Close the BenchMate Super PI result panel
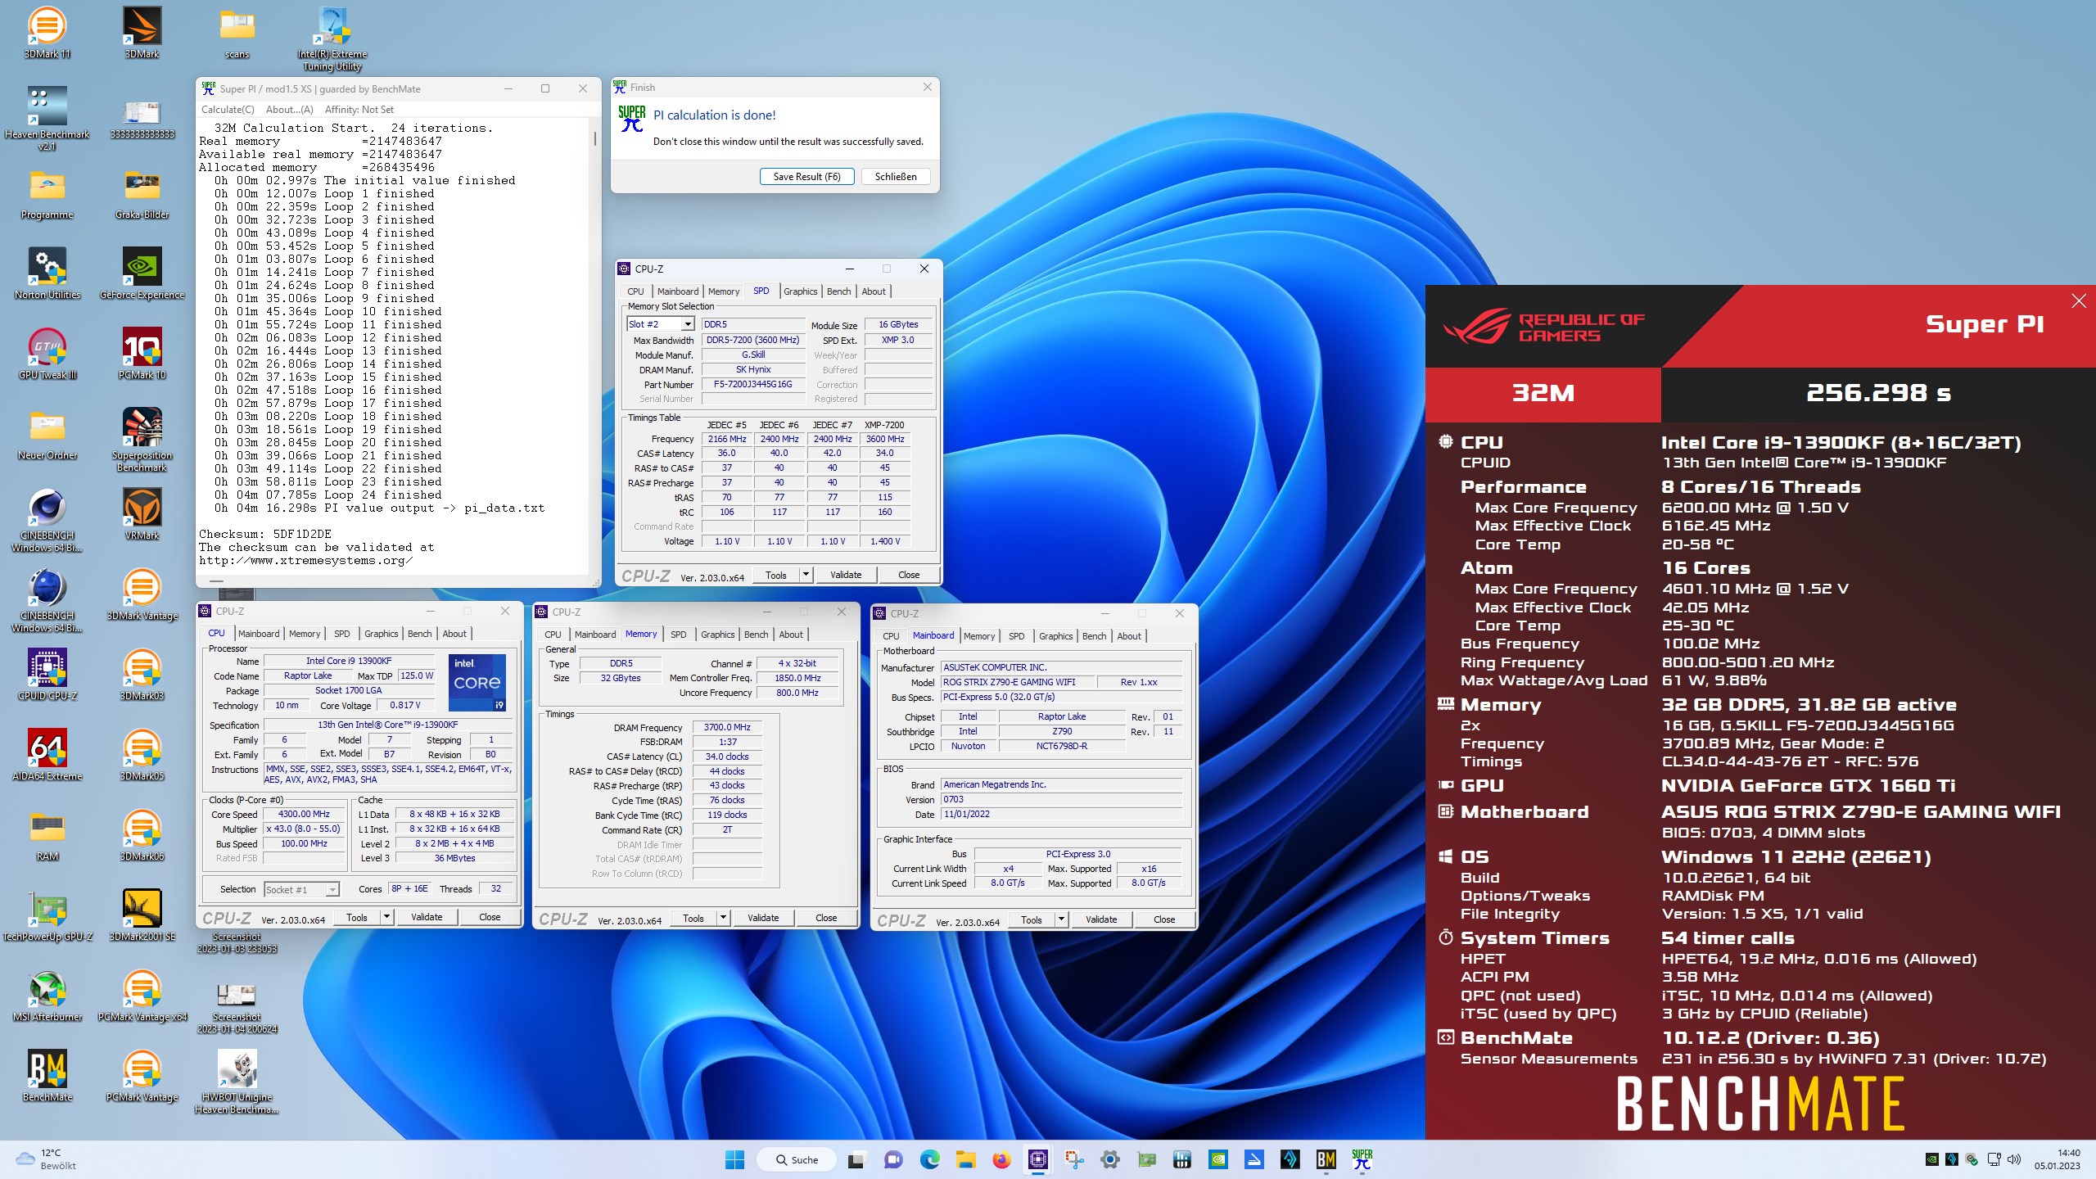 tap(2079, 301)
